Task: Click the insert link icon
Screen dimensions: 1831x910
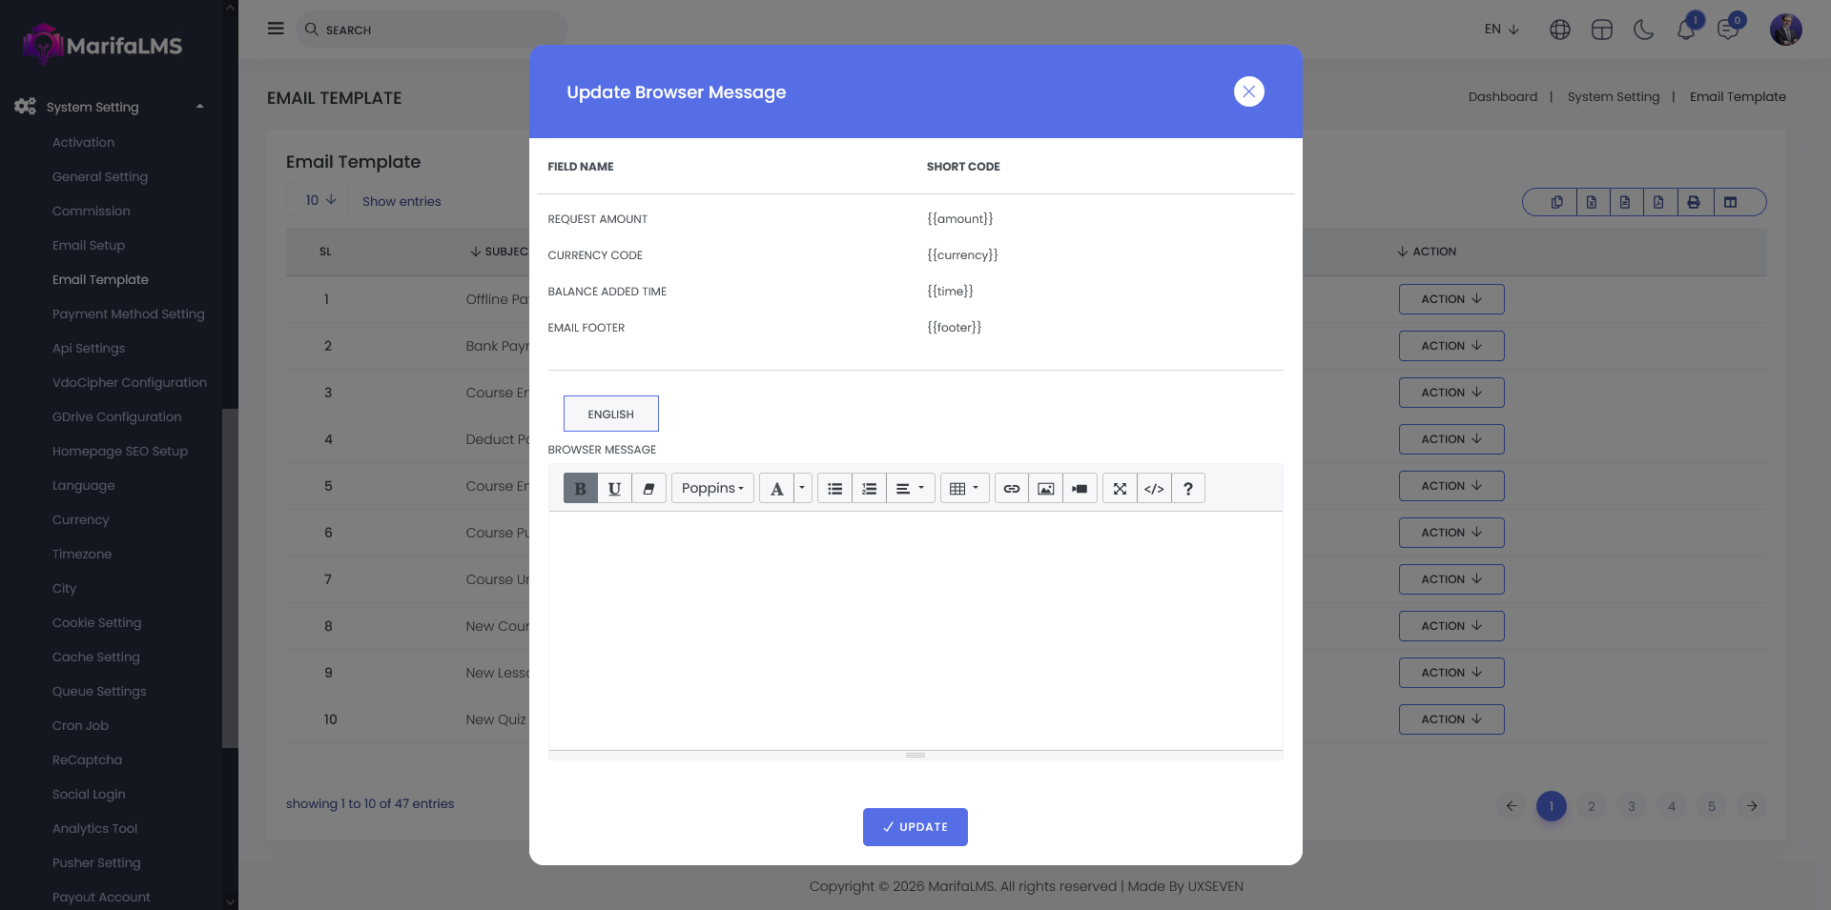Action: pos(1012,489)
